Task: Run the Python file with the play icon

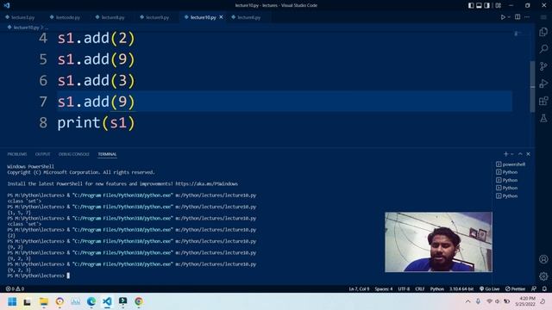Action: [503, 17]
